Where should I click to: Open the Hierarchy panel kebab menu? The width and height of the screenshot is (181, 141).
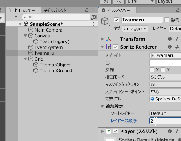93,10
